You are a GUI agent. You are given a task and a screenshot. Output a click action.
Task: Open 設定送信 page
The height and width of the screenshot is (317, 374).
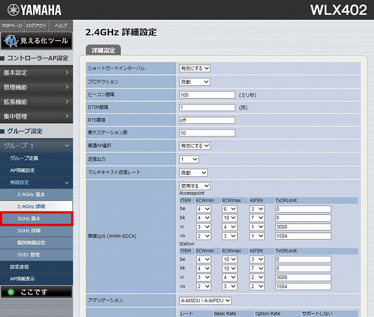(36, 266)
